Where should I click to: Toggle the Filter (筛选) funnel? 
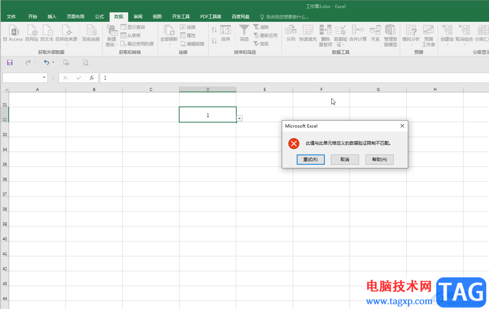[x=244, y=33]
